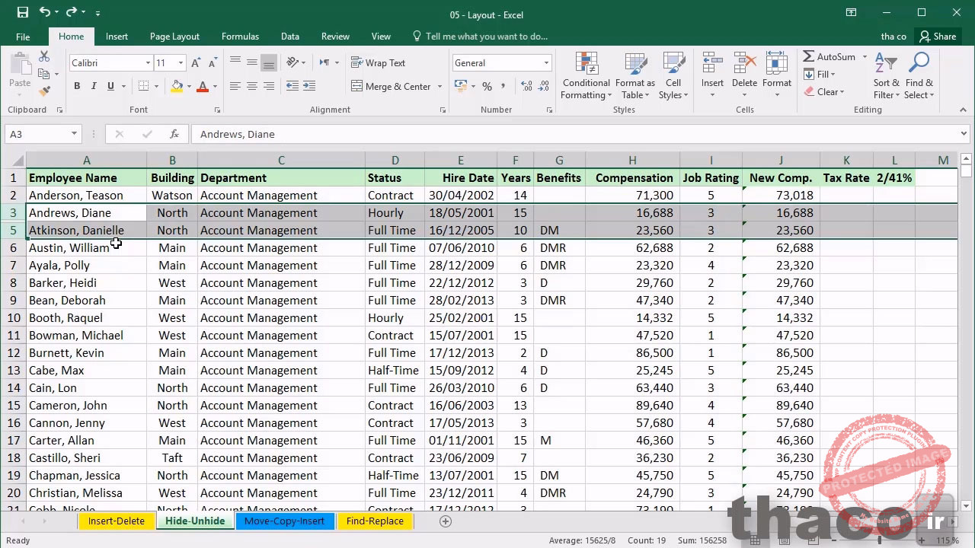
Task: Apply Percent Style format
Action: click(487, 87)
